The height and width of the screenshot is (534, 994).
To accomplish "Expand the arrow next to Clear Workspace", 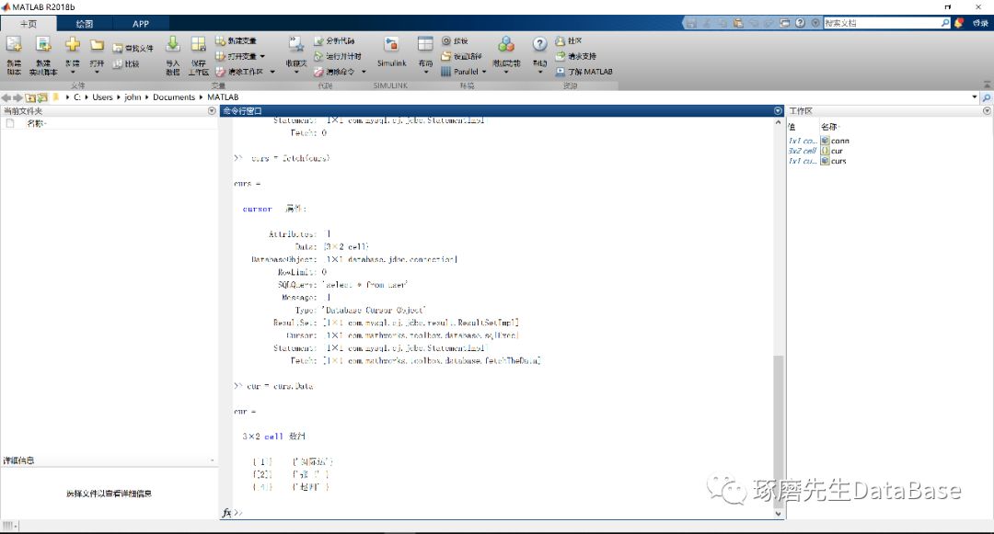I will [272, 72].
